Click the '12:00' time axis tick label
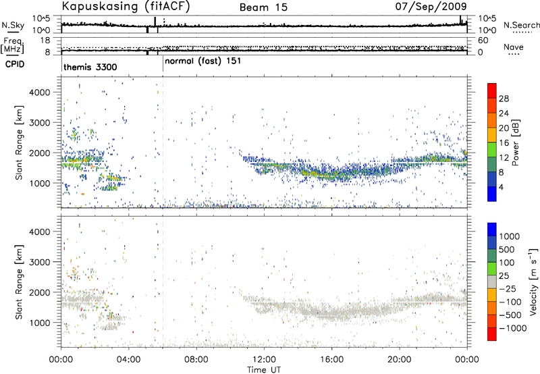Image resolution: width=540 pixels, height=374 pixels. point(264,360)
